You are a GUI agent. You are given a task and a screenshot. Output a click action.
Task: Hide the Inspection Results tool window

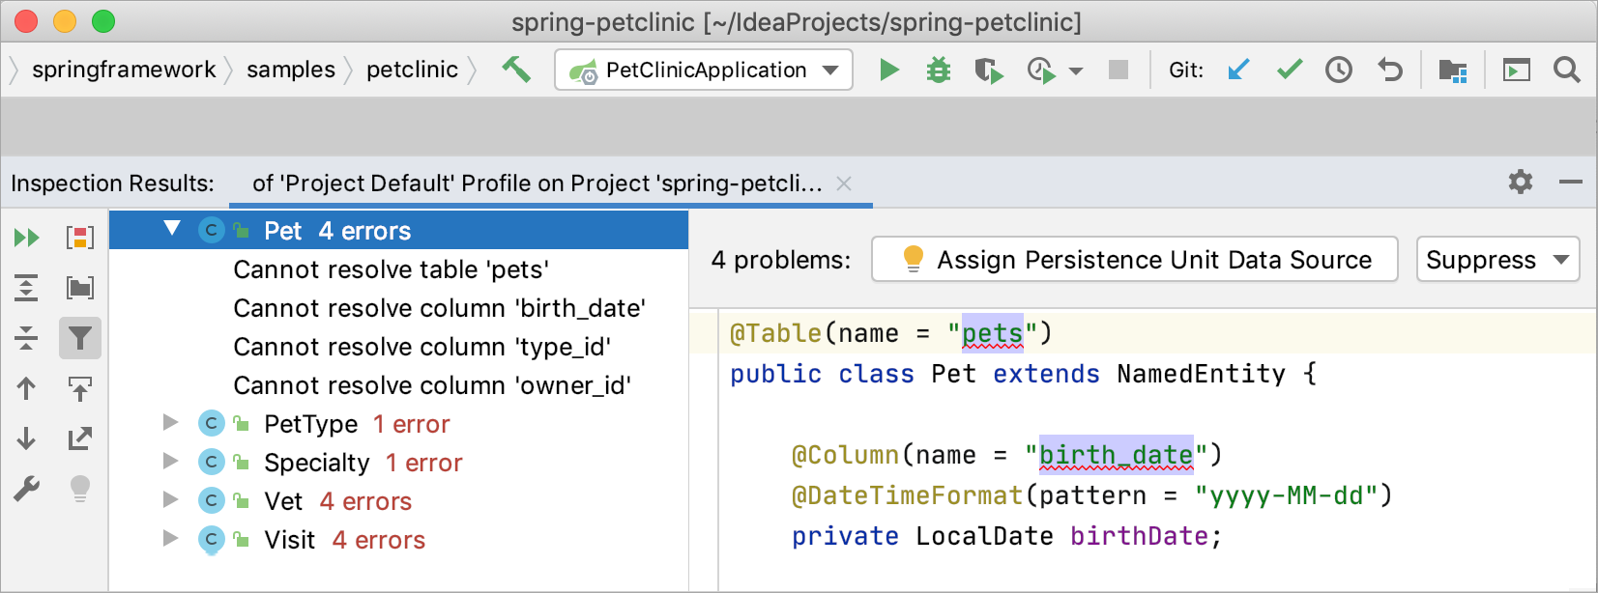[x=1571, y=182]
